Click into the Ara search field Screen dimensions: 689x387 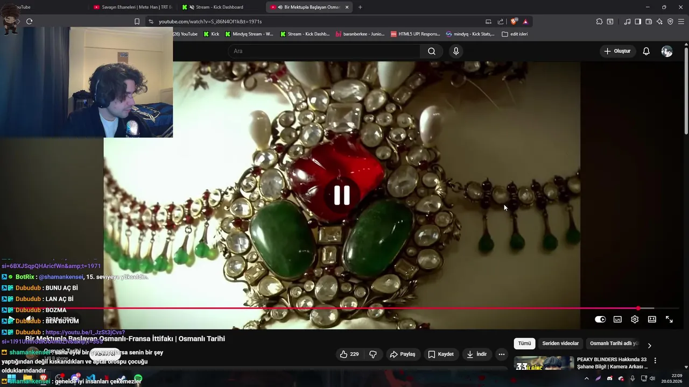click(325, 51)
